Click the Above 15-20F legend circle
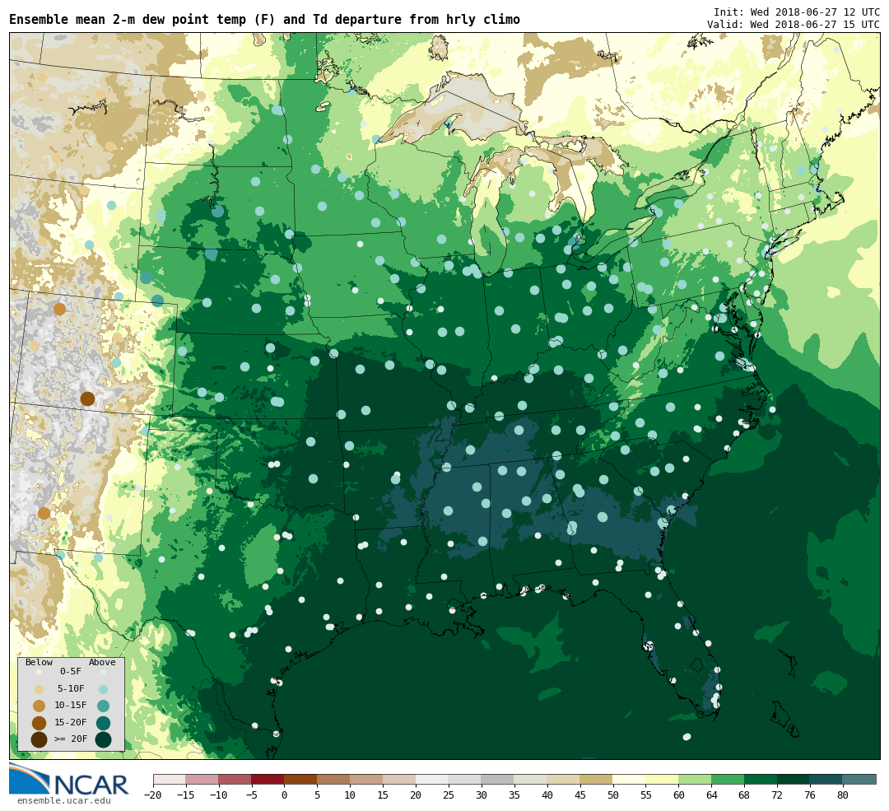 click(x=103, y=723)
